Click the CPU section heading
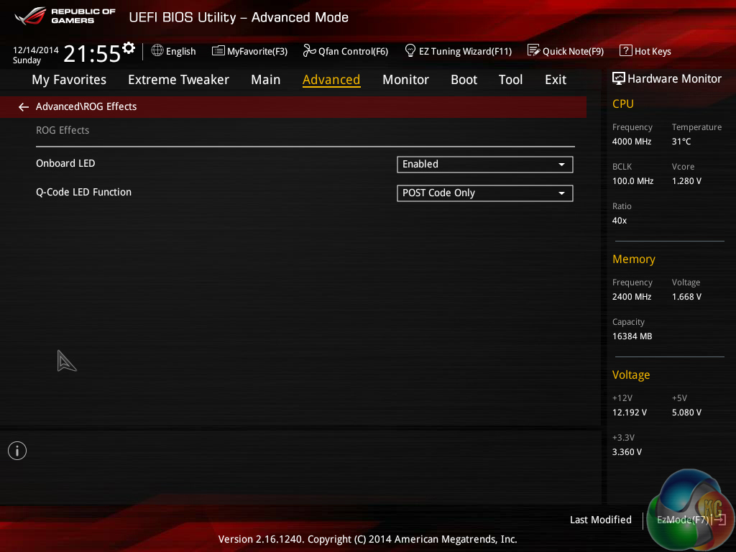The image size is (736, 552). (623, 103)
